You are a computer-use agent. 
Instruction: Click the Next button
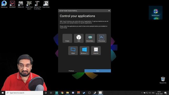pos(98,71)
